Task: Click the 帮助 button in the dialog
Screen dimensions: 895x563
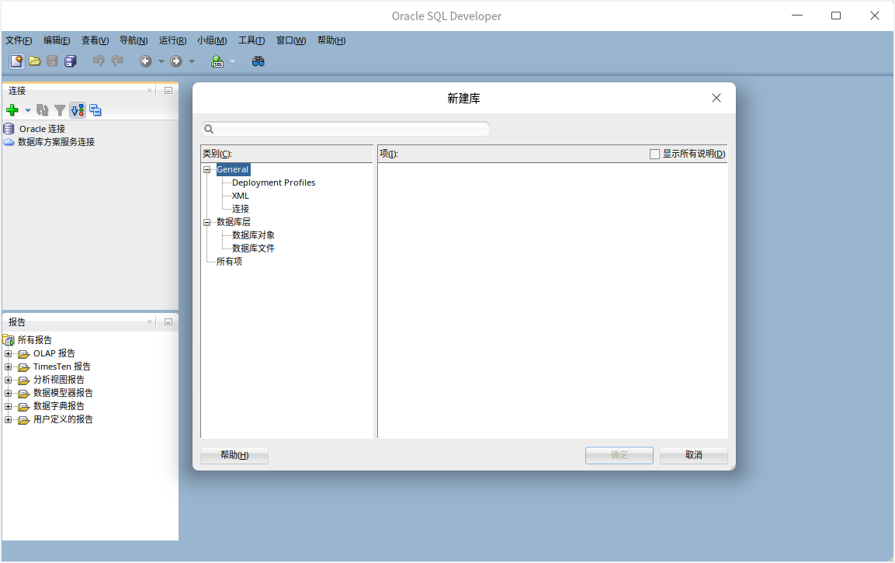Action: click(234, 455)
